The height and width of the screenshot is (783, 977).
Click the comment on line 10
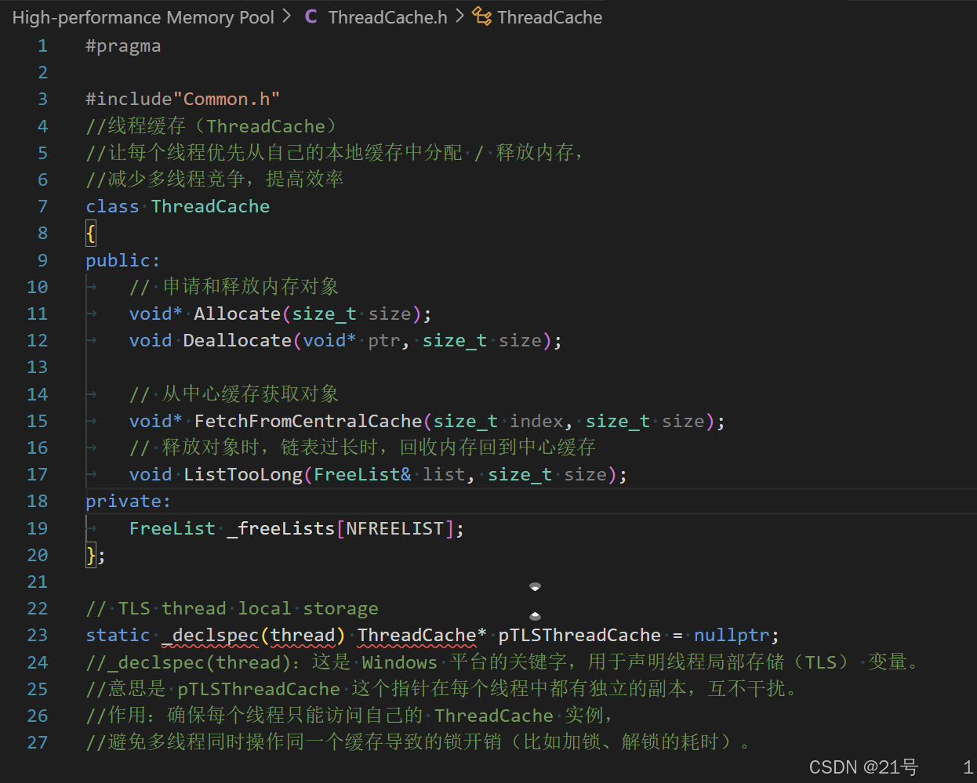234,287
